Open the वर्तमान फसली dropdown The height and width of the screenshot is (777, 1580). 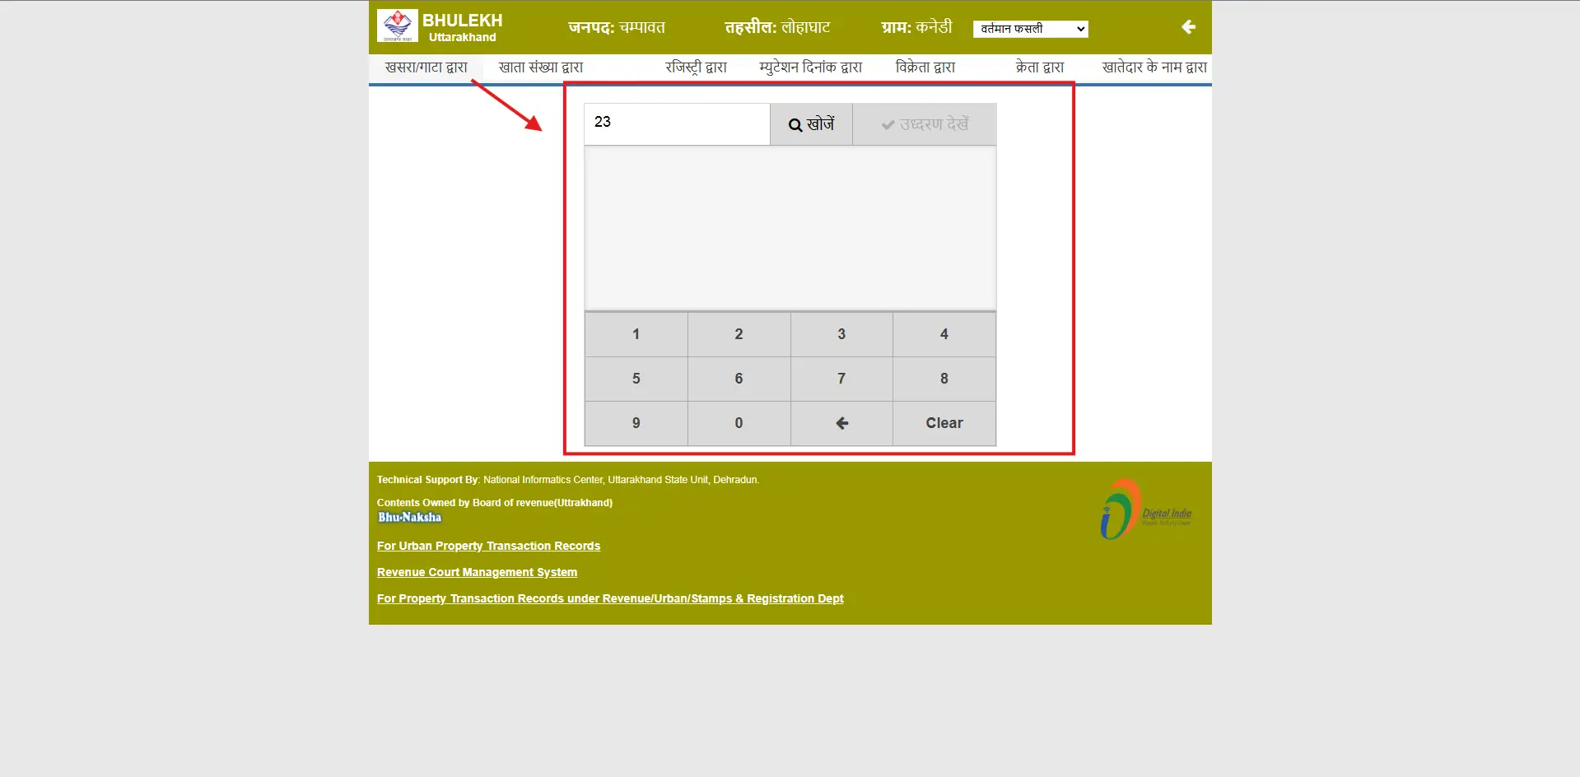point(1030,28)
